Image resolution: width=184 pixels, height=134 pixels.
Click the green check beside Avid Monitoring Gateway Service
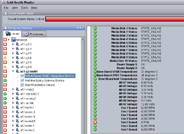click(5, 80)
